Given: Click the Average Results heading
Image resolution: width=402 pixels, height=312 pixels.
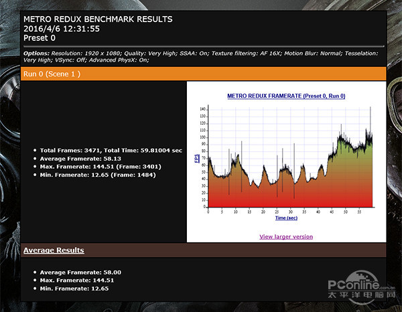Looking at the screenshot, I should tap(54, 250).
